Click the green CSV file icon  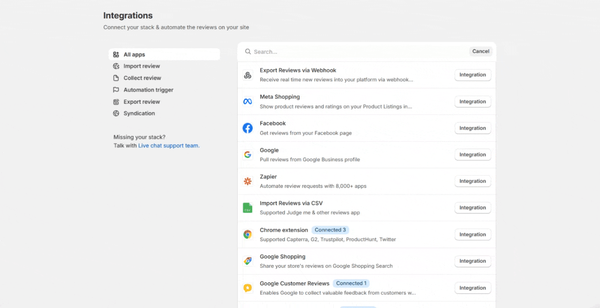pos(247,208)
